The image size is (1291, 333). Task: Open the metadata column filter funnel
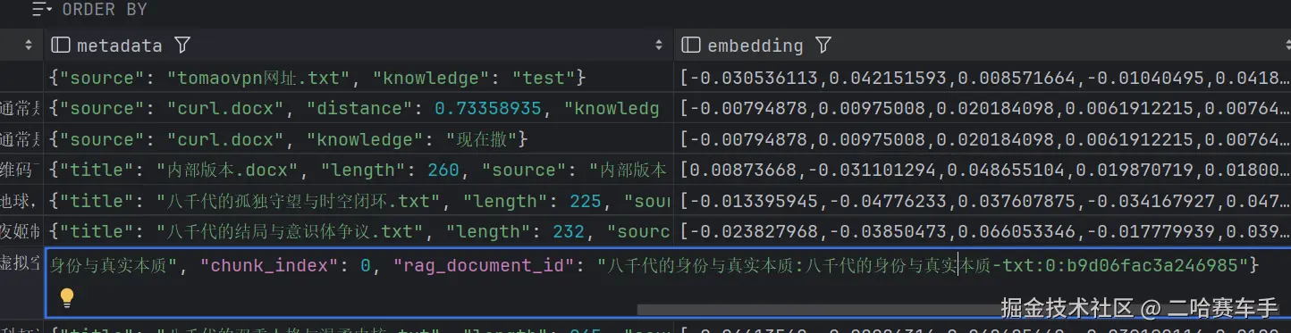(x=182, y=45)
